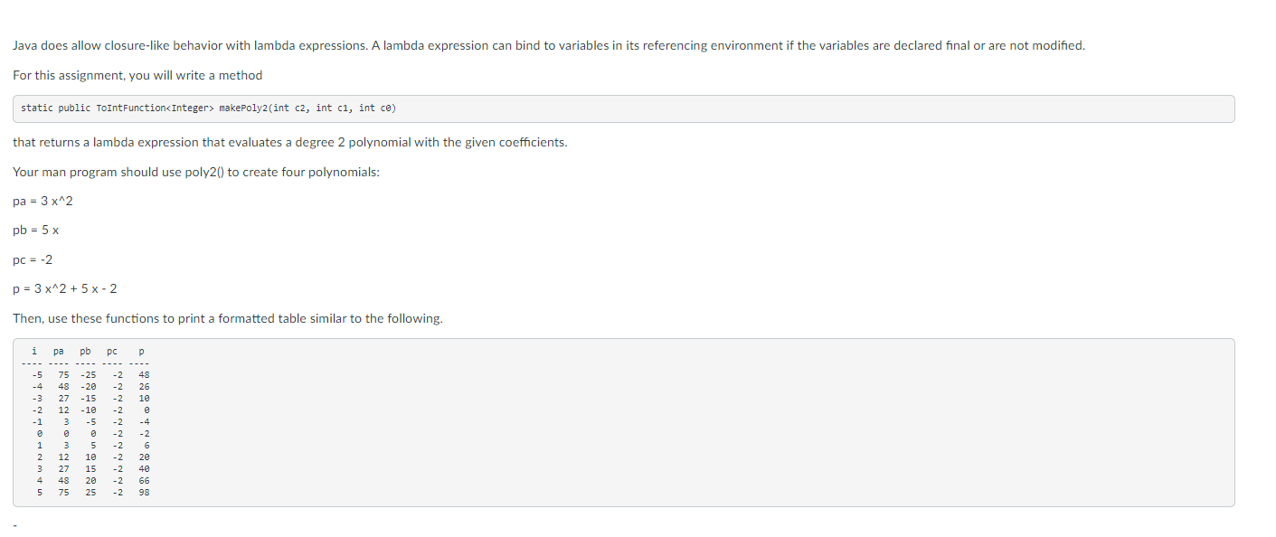Click the empty area of the output table block
The width and height of the screenshot is (1276, 537).
coord(687,422)
